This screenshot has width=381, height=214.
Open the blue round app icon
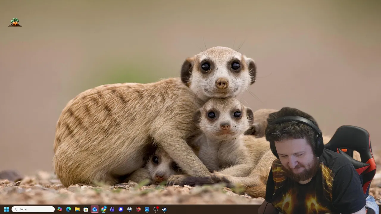click(x=121, y=209)
